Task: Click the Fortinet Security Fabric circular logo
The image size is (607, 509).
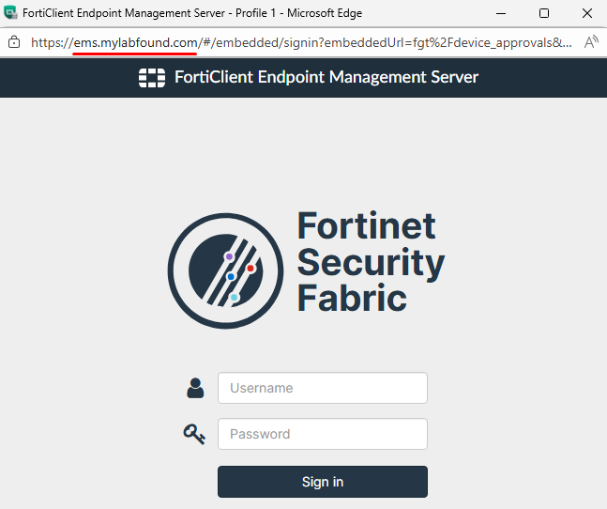Action: point(225,270)
